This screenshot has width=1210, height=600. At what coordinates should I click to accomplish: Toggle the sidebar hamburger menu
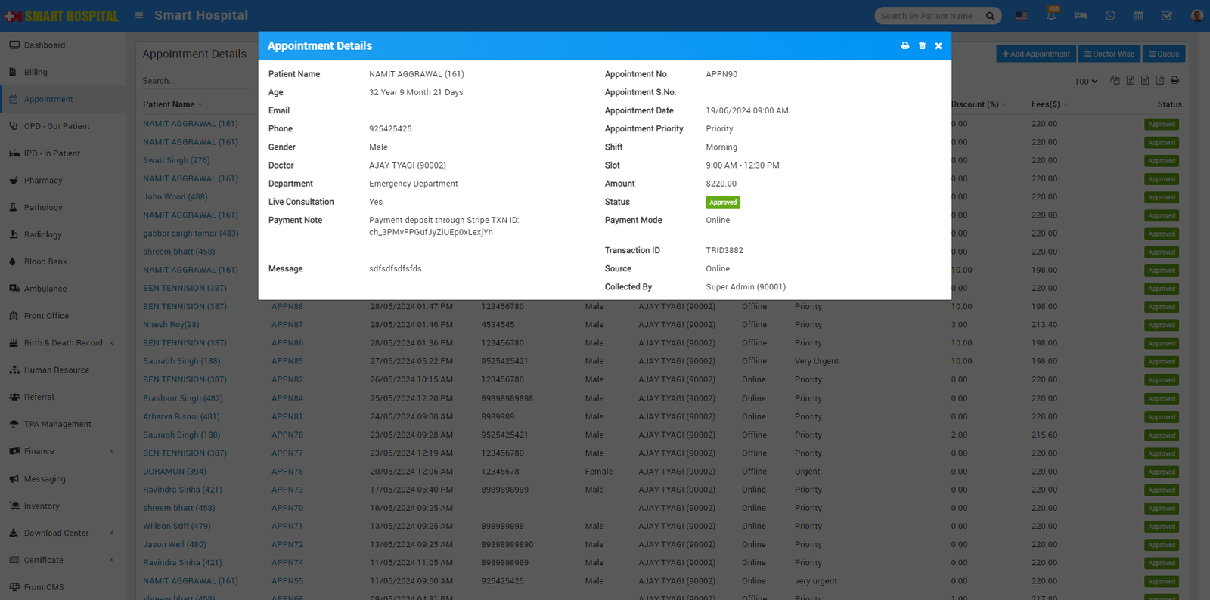pyautogui.click(x=139, y=15)
